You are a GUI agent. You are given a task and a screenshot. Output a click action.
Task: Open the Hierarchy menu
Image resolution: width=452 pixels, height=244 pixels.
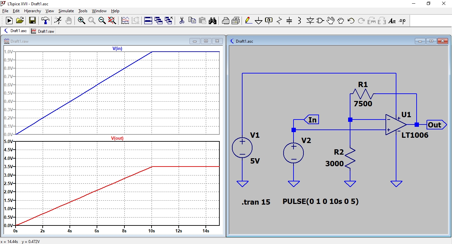coord(32,11)
